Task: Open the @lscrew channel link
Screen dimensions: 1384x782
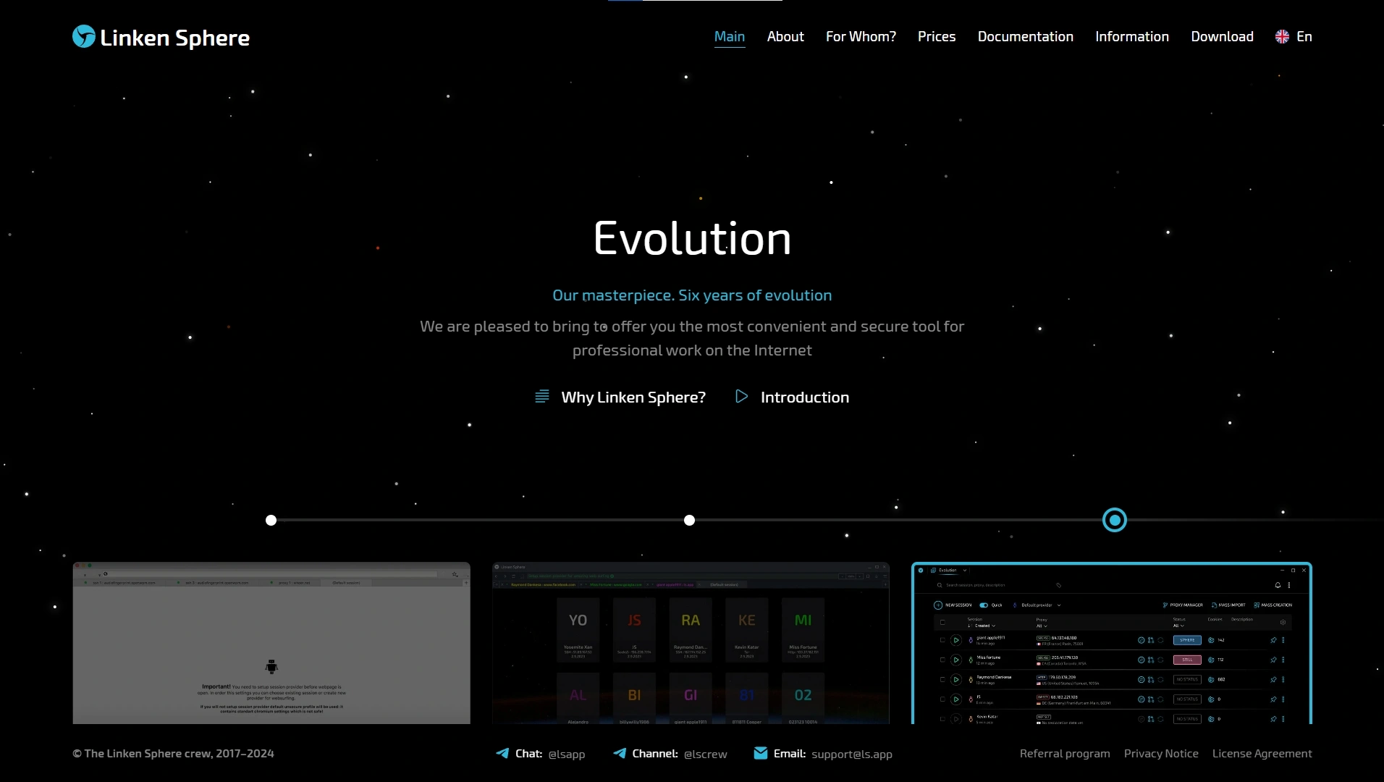Action: (x=706, y=754)
